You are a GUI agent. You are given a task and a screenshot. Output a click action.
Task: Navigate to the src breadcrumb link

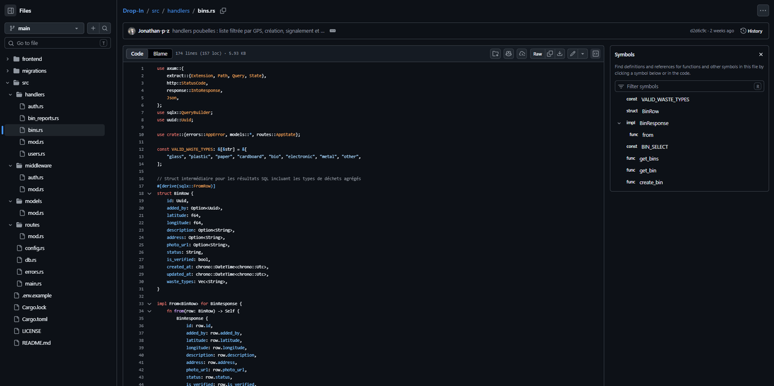click(x=155, y=10)
